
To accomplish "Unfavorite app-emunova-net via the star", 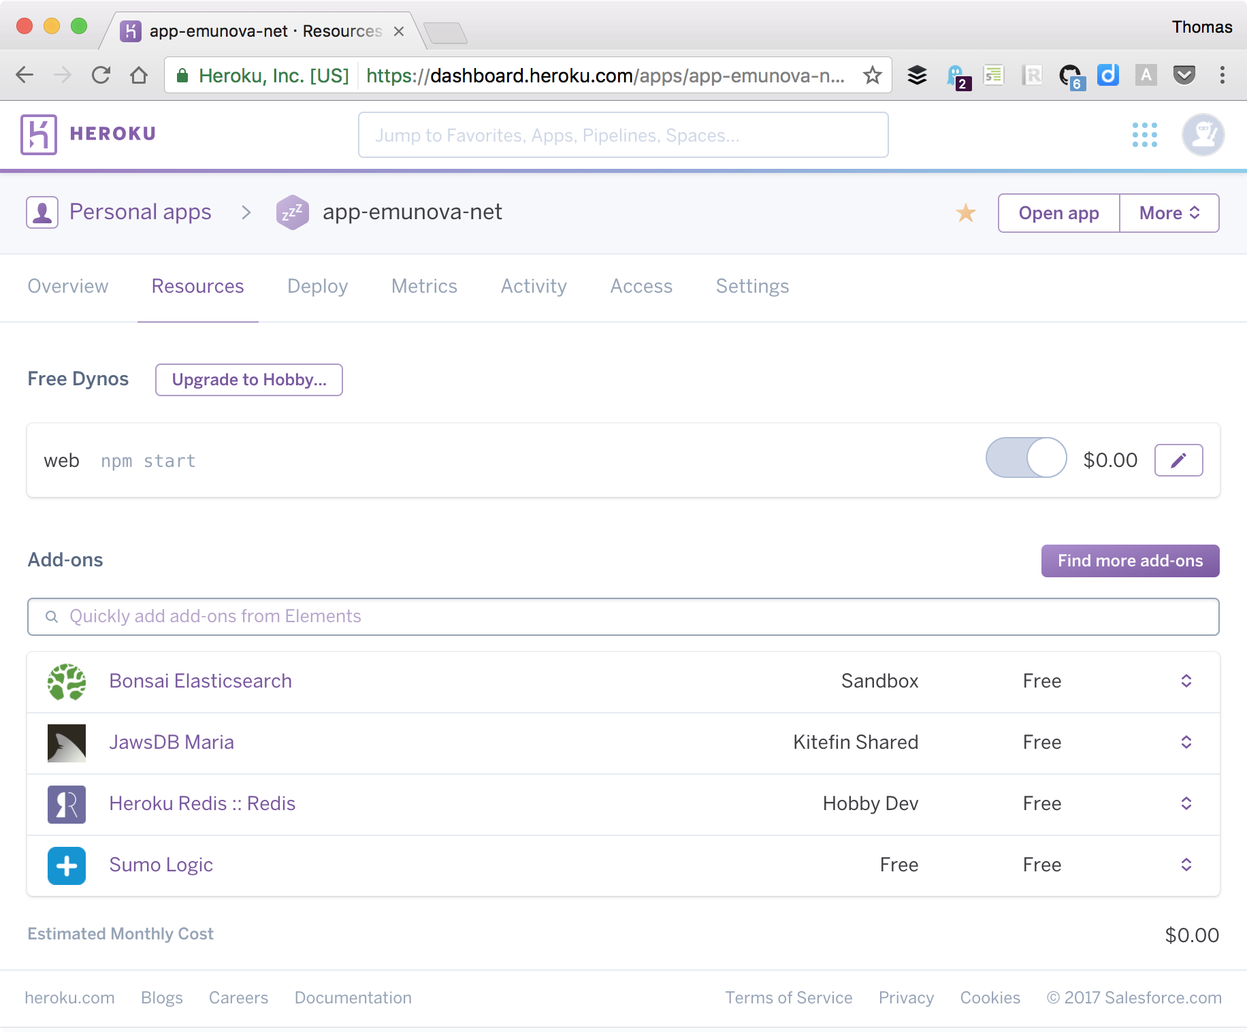I will coord(966,213).
